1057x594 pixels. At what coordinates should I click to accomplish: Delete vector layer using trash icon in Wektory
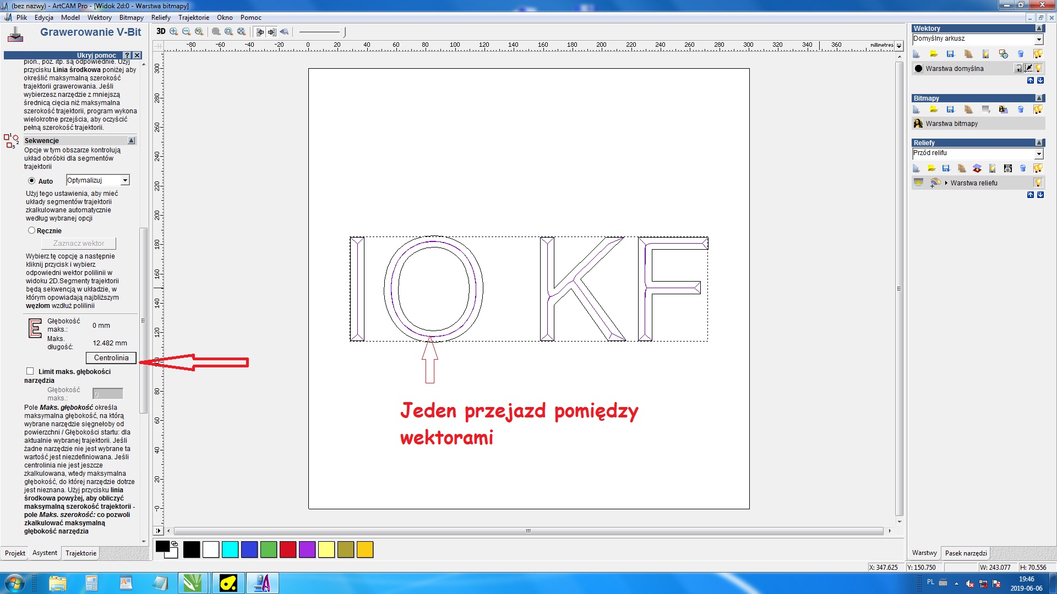tap(1021, 53)
